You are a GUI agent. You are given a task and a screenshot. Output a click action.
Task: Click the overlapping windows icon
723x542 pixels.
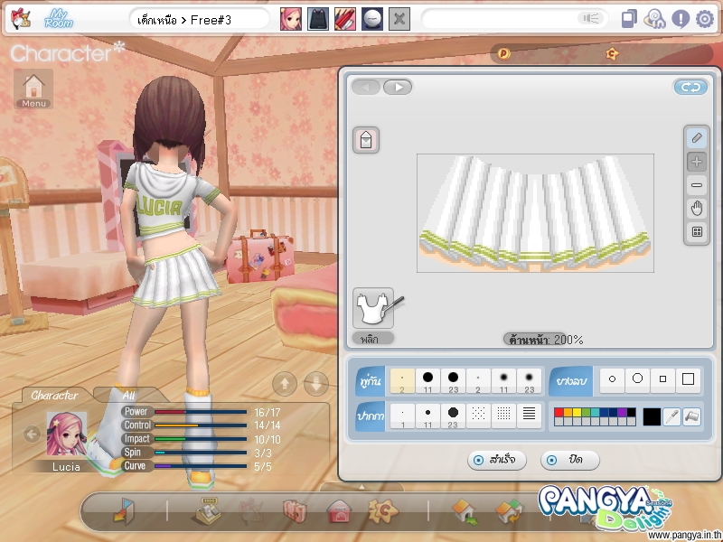pos(629,19)
